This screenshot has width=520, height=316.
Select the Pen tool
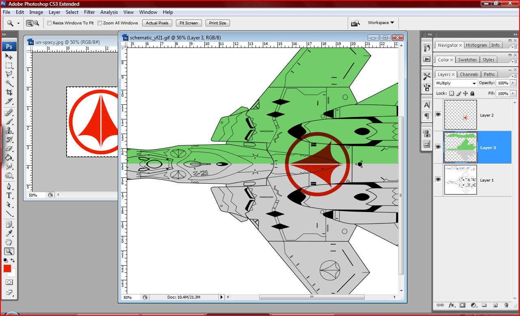(x=9, y=186)
